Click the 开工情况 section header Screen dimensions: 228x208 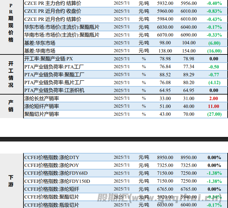pyautogui.click(x=11, y=74)
